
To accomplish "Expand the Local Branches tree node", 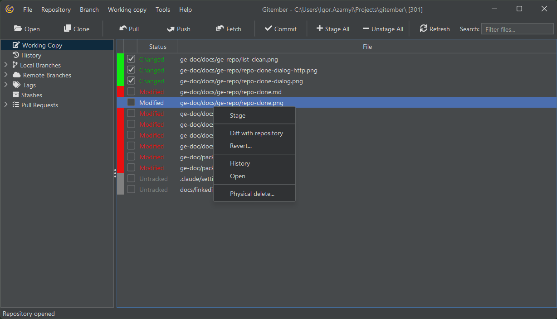I will point(6,65).
